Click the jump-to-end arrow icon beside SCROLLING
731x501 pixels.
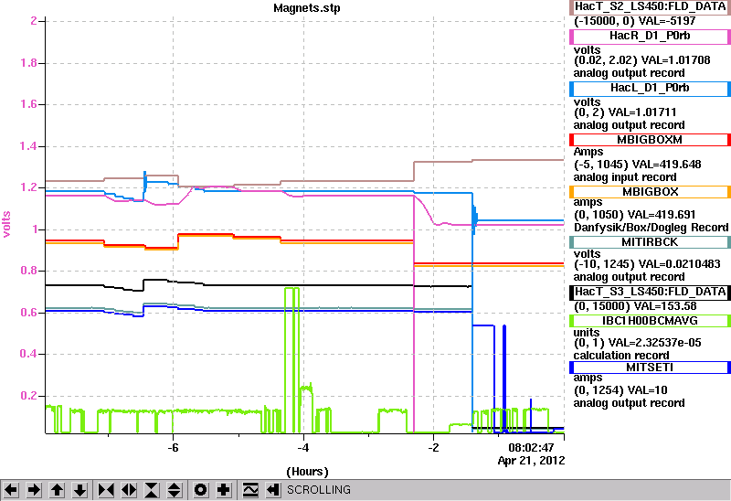[x=273, y=490]
